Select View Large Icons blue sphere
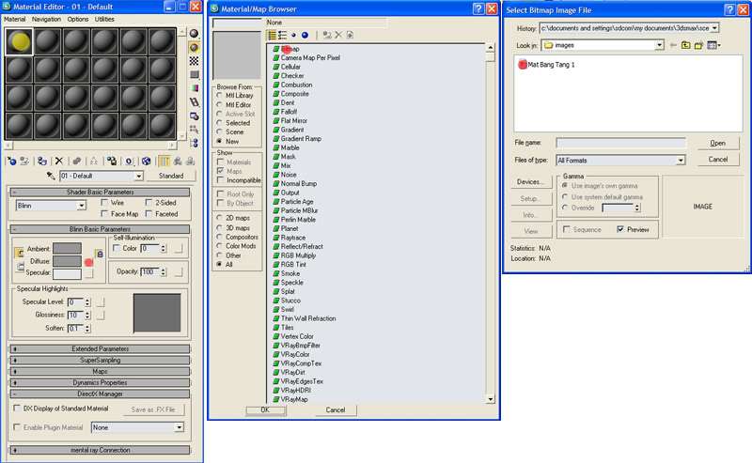The image size is (752, 463). click(305, 35)
